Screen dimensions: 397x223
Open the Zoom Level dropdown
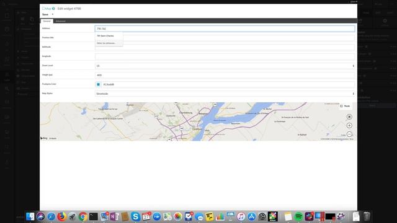click(x=225, y=66)
